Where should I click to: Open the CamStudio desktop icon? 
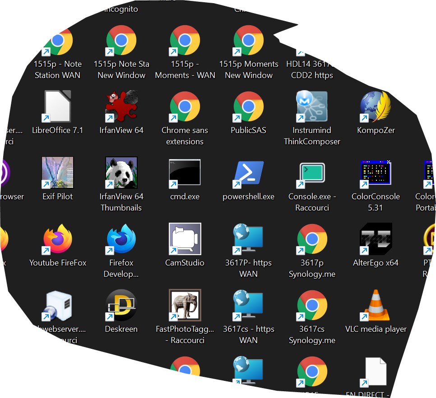coord(185,239)
